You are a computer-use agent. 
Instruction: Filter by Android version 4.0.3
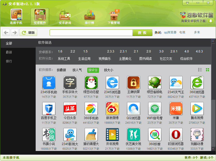coord(199,51)
